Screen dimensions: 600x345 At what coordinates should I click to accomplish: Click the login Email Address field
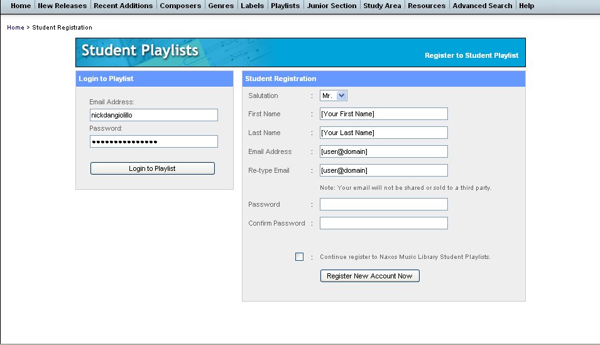tap(154, 115)
